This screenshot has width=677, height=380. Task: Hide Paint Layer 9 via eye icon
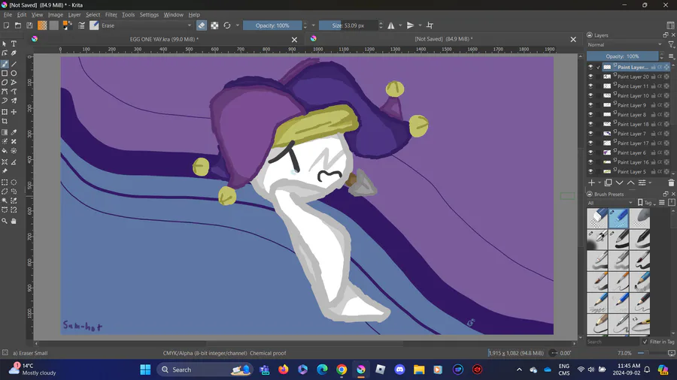(590, 105)
